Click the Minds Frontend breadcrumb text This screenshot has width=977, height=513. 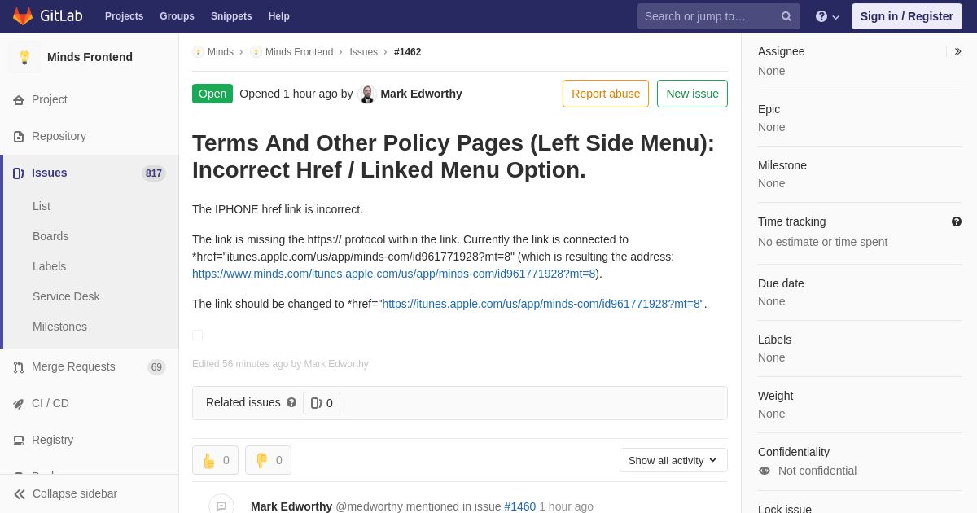tap(299, 52)
